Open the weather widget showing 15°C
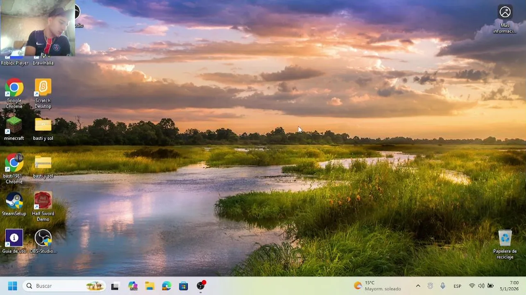Viewport: 526px width, 295px height. point(377,286)
